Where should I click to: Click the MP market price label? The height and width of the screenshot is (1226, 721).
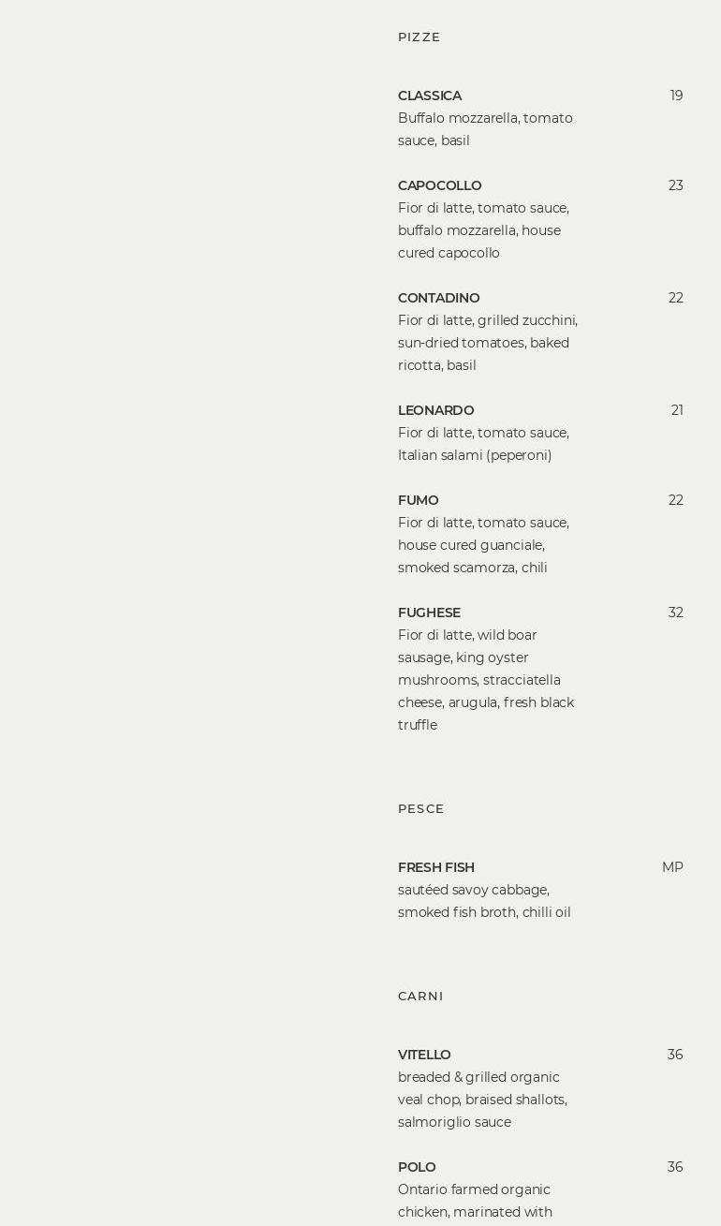[x=671, y=867]
